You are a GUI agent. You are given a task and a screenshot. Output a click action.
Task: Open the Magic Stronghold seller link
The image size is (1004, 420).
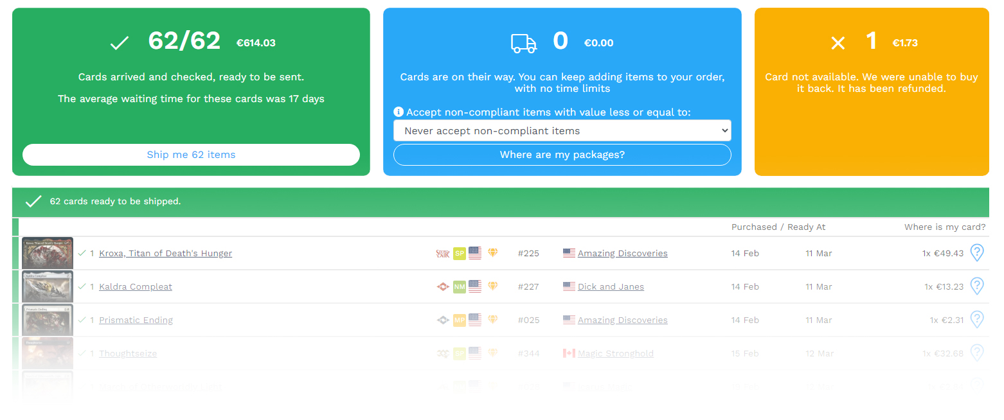tap(615, 353)
